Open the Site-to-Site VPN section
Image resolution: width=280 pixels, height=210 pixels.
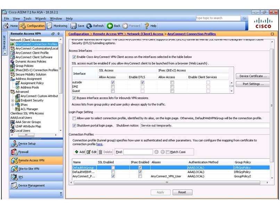(28, 169)
